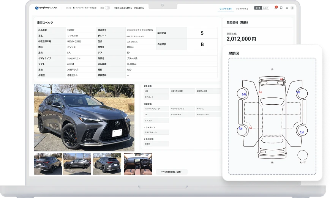Click the bookmark icon in header
Viewport: 335px width, 198px height.
point(281,8)
